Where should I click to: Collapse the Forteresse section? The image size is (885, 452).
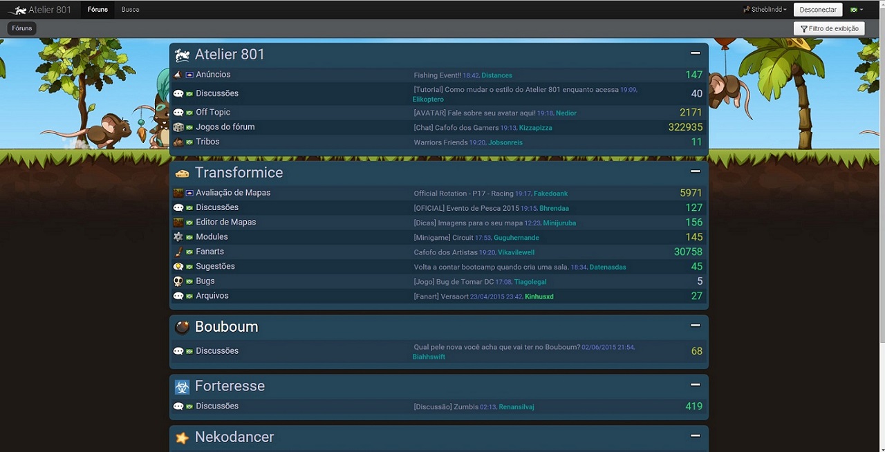click(x=696, y=385)
